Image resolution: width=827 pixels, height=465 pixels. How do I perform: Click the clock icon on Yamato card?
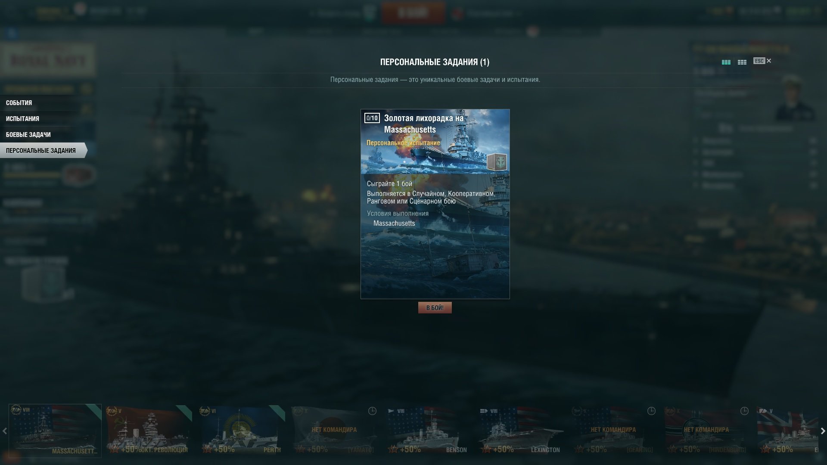pos(372,411)
